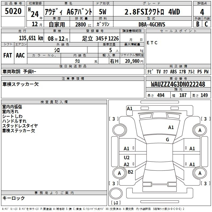Click the interior grade C cell
Viewport: 212px width, 212px height.
[x=206, y=24]
